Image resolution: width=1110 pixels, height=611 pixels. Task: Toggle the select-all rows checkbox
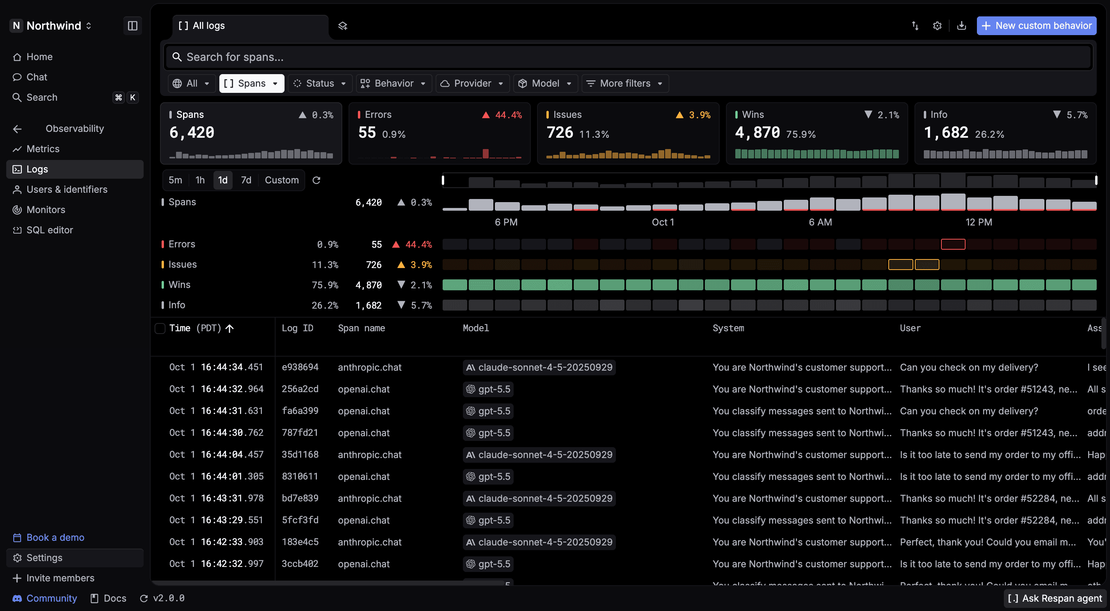pos(160,329)
